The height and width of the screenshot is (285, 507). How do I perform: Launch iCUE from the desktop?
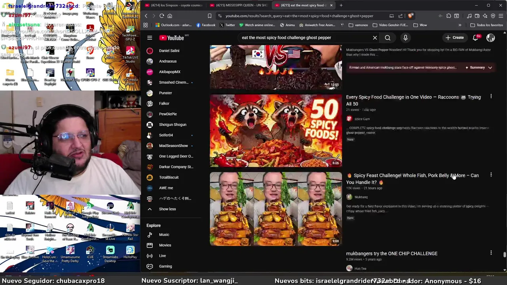[x=90, y=253]
